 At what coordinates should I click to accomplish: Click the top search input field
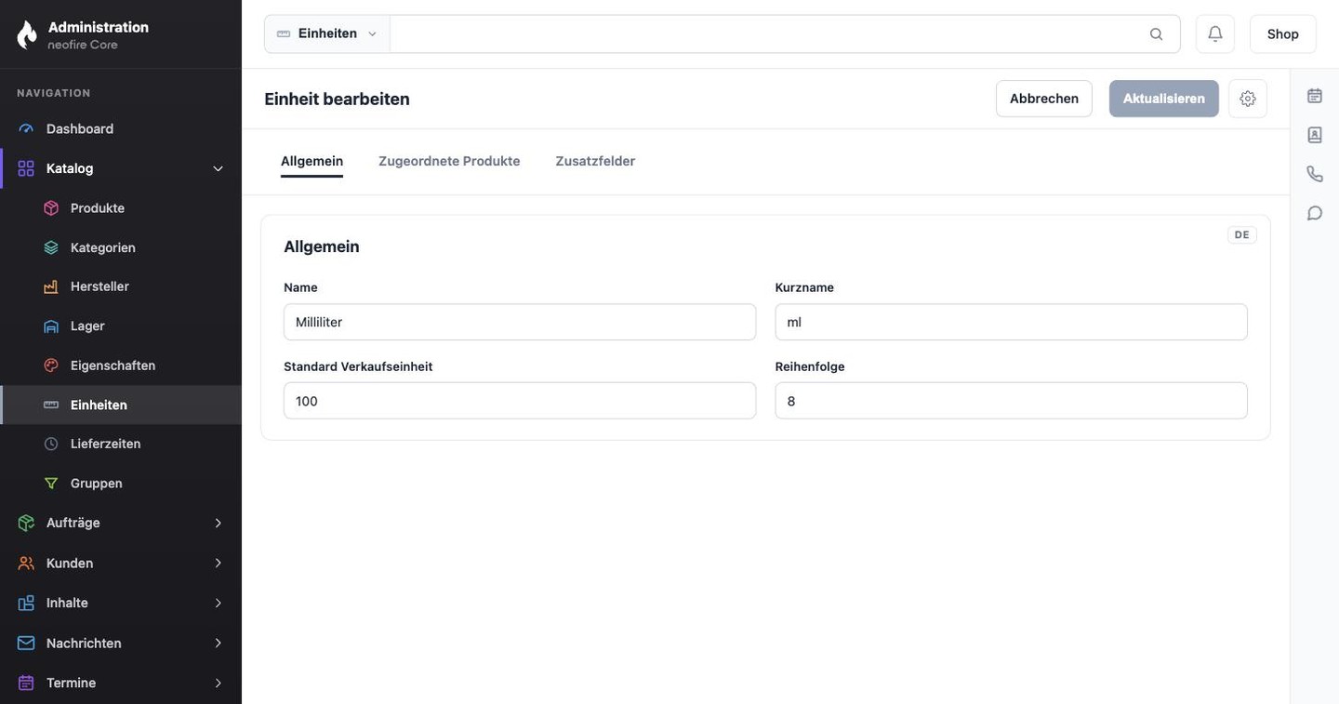coord(768,33)
